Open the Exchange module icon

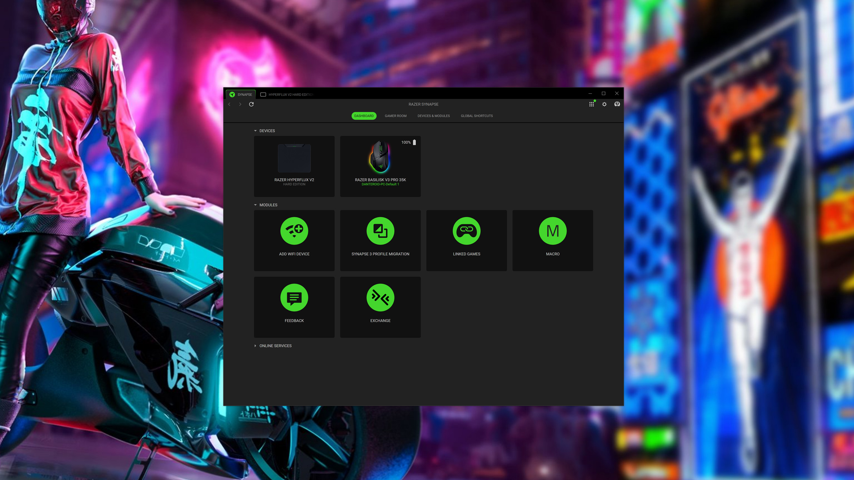pyautogui.click(x=380, y=297)
